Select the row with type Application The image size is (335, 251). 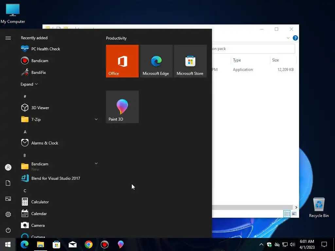point(254,70)
